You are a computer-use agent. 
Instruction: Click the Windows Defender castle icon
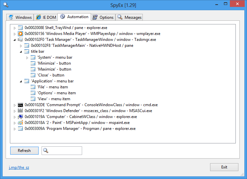click(x=20, y=111)
